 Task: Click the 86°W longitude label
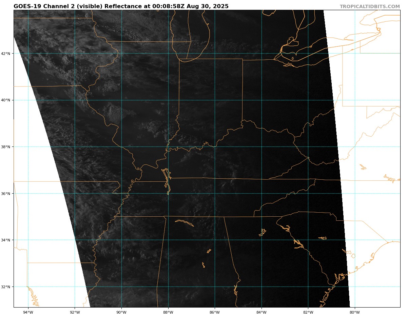pos(215,312)
